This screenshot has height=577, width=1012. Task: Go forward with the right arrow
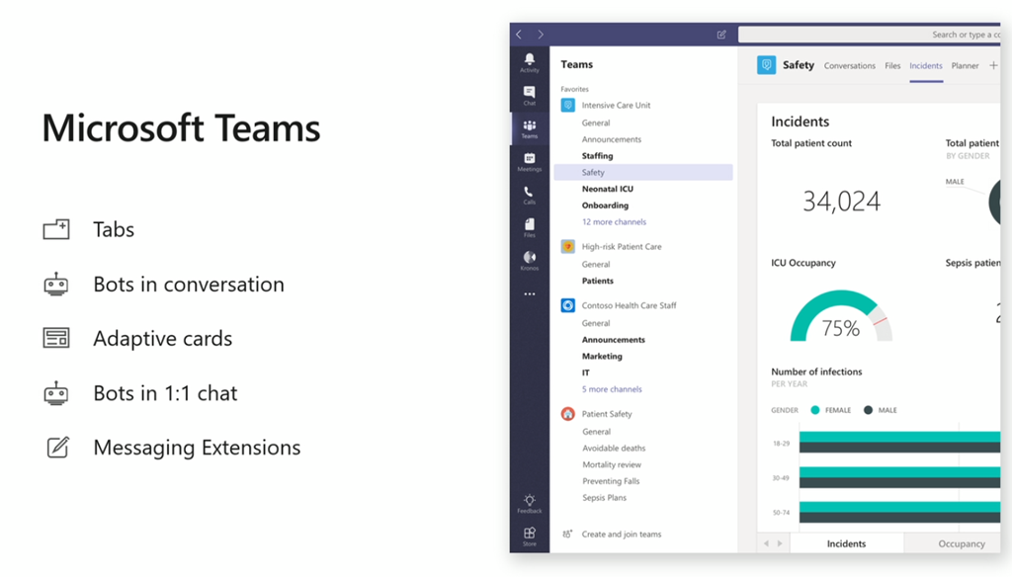coord(541,35)
